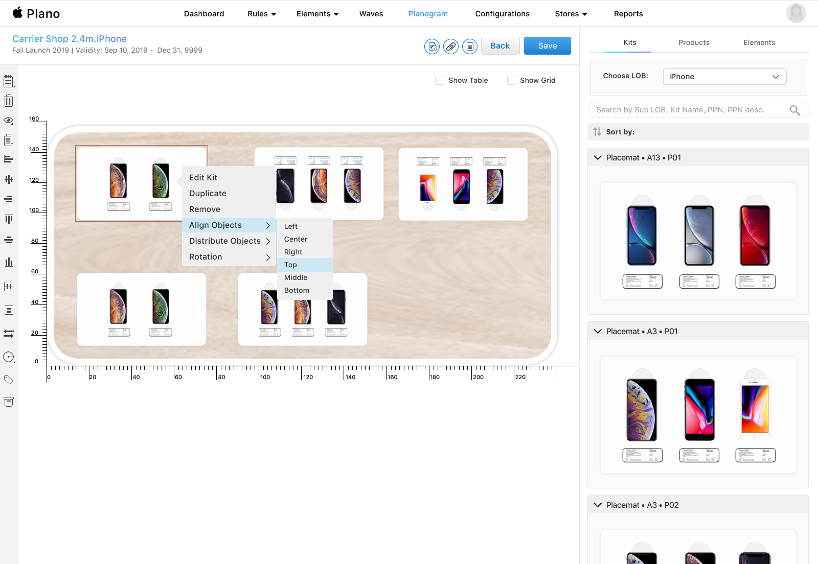Image resolution: width=818 pixels, height=564 pixels.
Task: Switch to the Products tab
Action: pyautogui.click(x=694, y=42)
